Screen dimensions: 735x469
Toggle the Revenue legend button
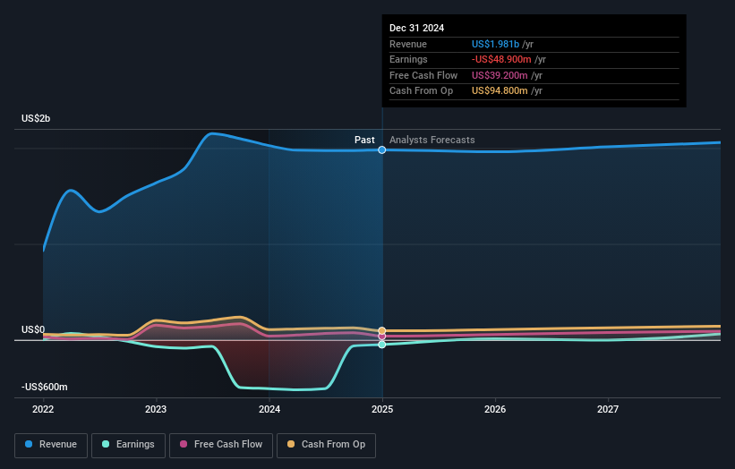tap(51, 445)
